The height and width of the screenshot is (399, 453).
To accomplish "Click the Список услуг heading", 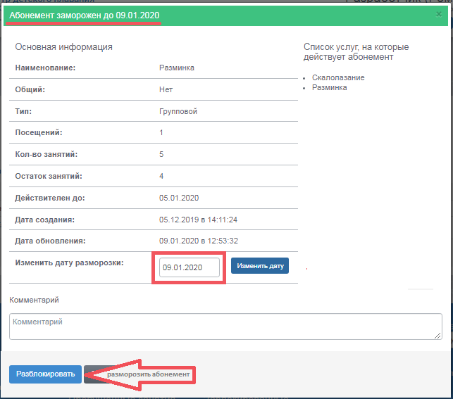I will (356, 51).
